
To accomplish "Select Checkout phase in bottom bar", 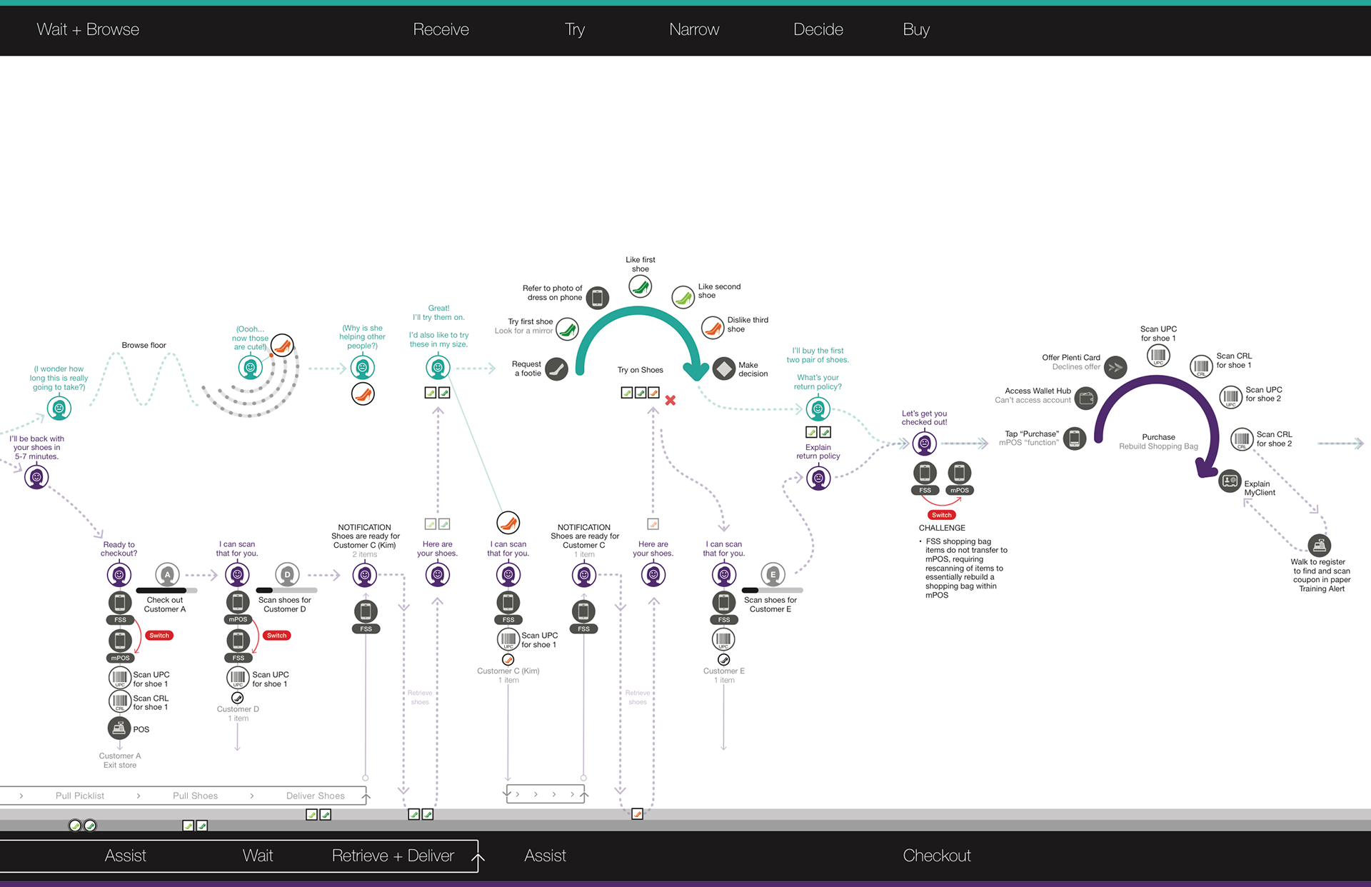I will click(x=936, y=856).
